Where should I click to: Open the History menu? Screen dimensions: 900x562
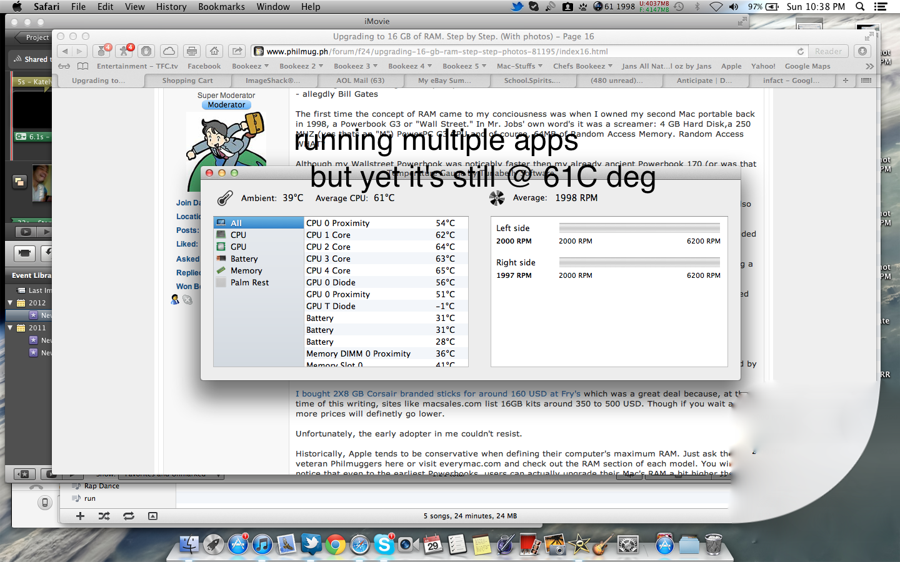[x=171, y=7]
